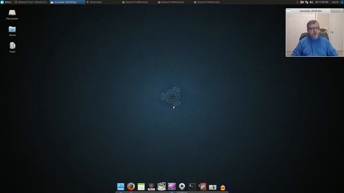Viewport: 344px width, 193px height.
Task: Open the File System desktop icon
Action: pyautogui.click(x=12, y=14)
